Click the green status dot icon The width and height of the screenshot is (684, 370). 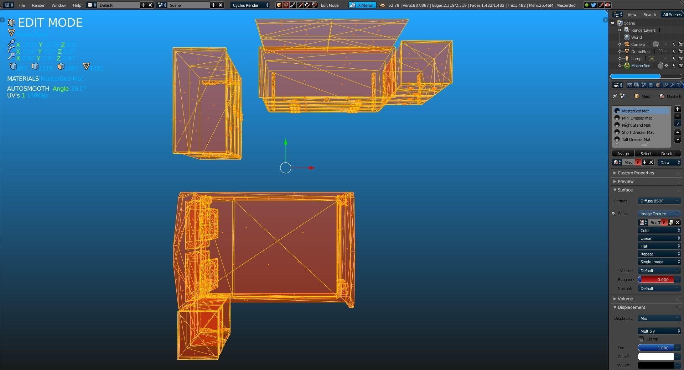pos(586,5)
